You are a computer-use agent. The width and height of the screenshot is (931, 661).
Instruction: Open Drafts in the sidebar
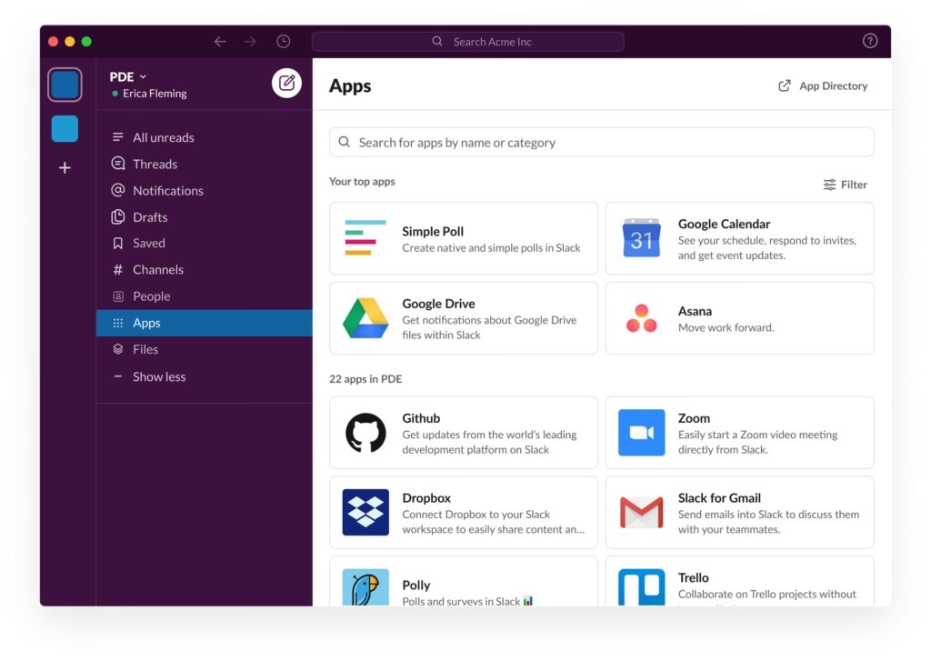(150, 217)
